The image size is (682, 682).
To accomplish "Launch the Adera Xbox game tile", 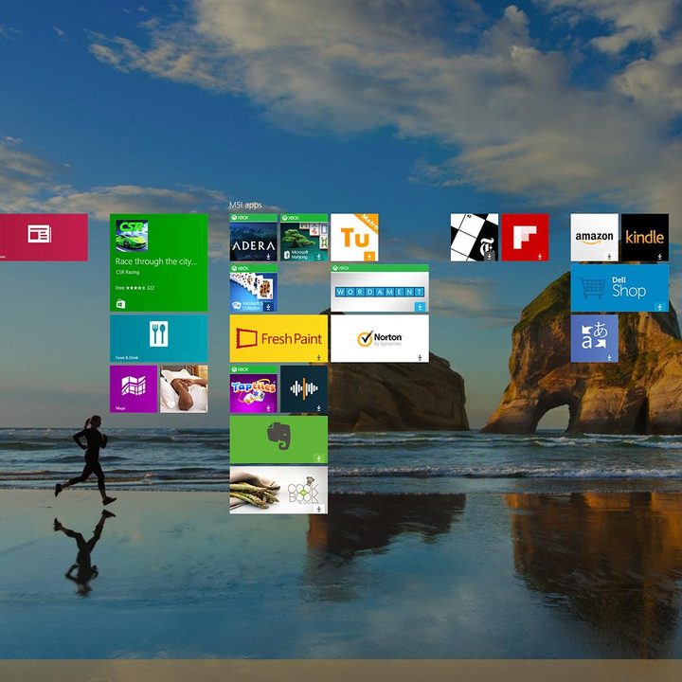I will [254, 237].
